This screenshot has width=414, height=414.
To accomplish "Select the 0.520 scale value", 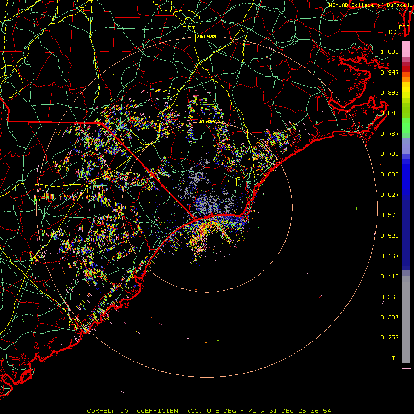I will (390, 236).
